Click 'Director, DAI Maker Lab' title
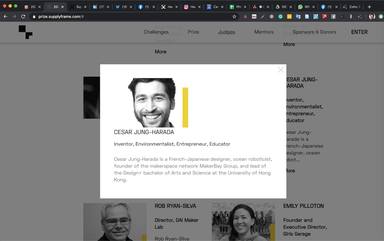Viewport: 384px width, 241px height. tap(177, 223)
